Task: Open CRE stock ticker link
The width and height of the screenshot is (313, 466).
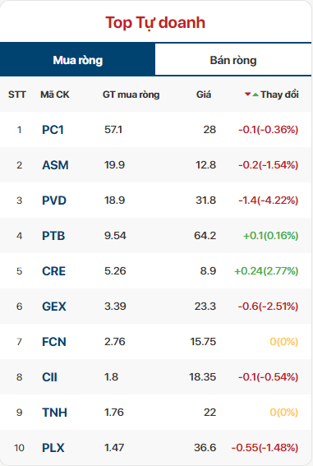Action: [x=53, y=271]
